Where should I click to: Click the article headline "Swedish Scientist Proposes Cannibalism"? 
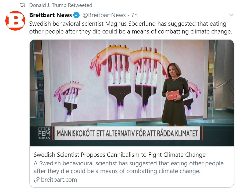pyautogui.click(x=119, y=155)
